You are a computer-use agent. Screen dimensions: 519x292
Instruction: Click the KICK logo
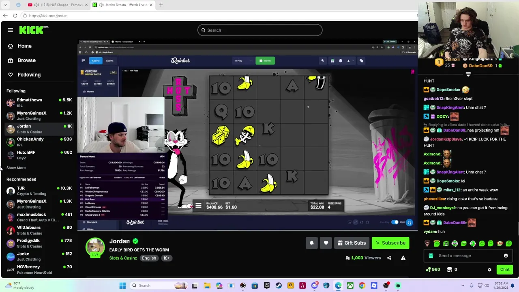tap(34, 30)
